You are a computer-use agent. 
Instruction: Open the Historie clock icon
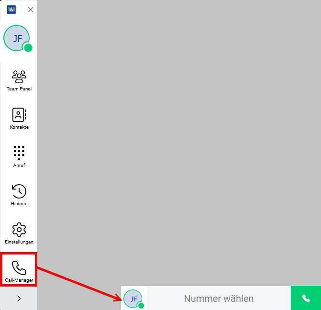click(x=19, y=191)
